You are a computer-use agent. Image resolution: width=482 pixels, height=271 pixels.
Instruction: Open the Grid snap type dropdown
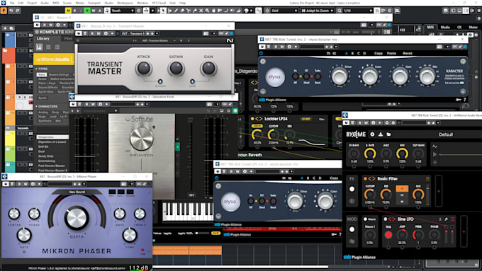(284, 11)
